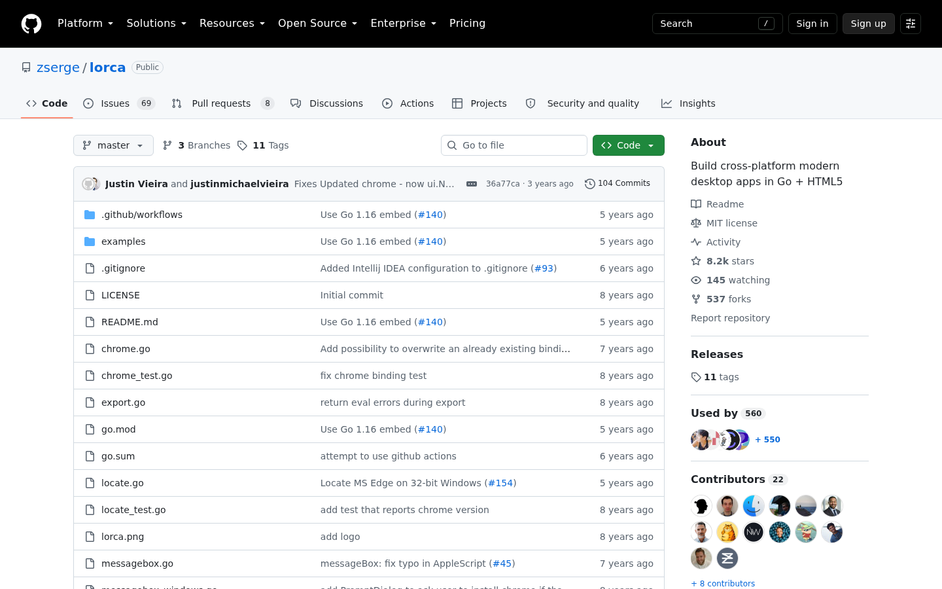Open the master branch selector
The height and width of the screenshot is (589, 942).
pyautogui.click(x=113, y=145)
